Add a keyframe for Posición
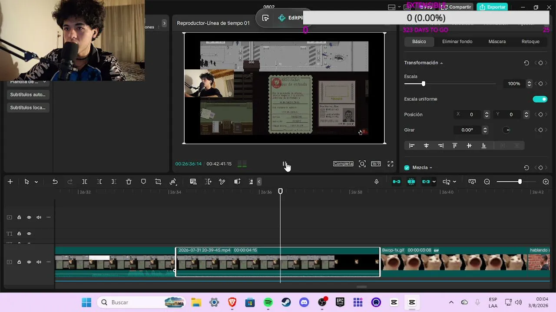The width and height of the screenshot is (556, 312). pyautogui.click(x=541, y=114)
